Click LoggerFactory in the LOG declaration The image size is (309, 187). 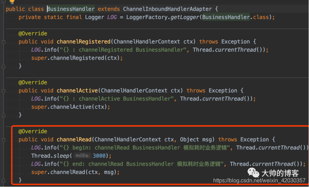pos(147,17)
